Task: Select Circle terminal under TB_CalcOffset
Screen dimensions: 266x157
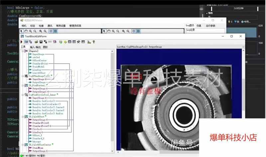Action: click(x=36, y=129)
